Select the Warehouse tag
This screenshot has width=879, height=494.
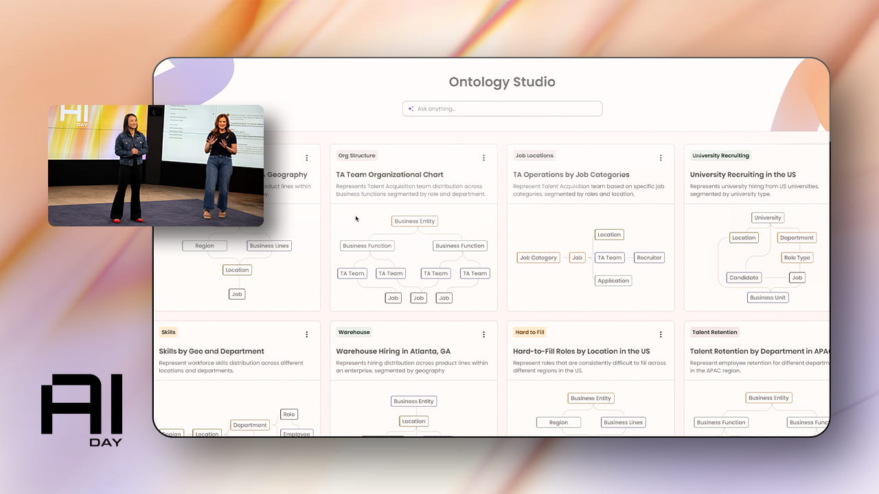pos(354,332)
